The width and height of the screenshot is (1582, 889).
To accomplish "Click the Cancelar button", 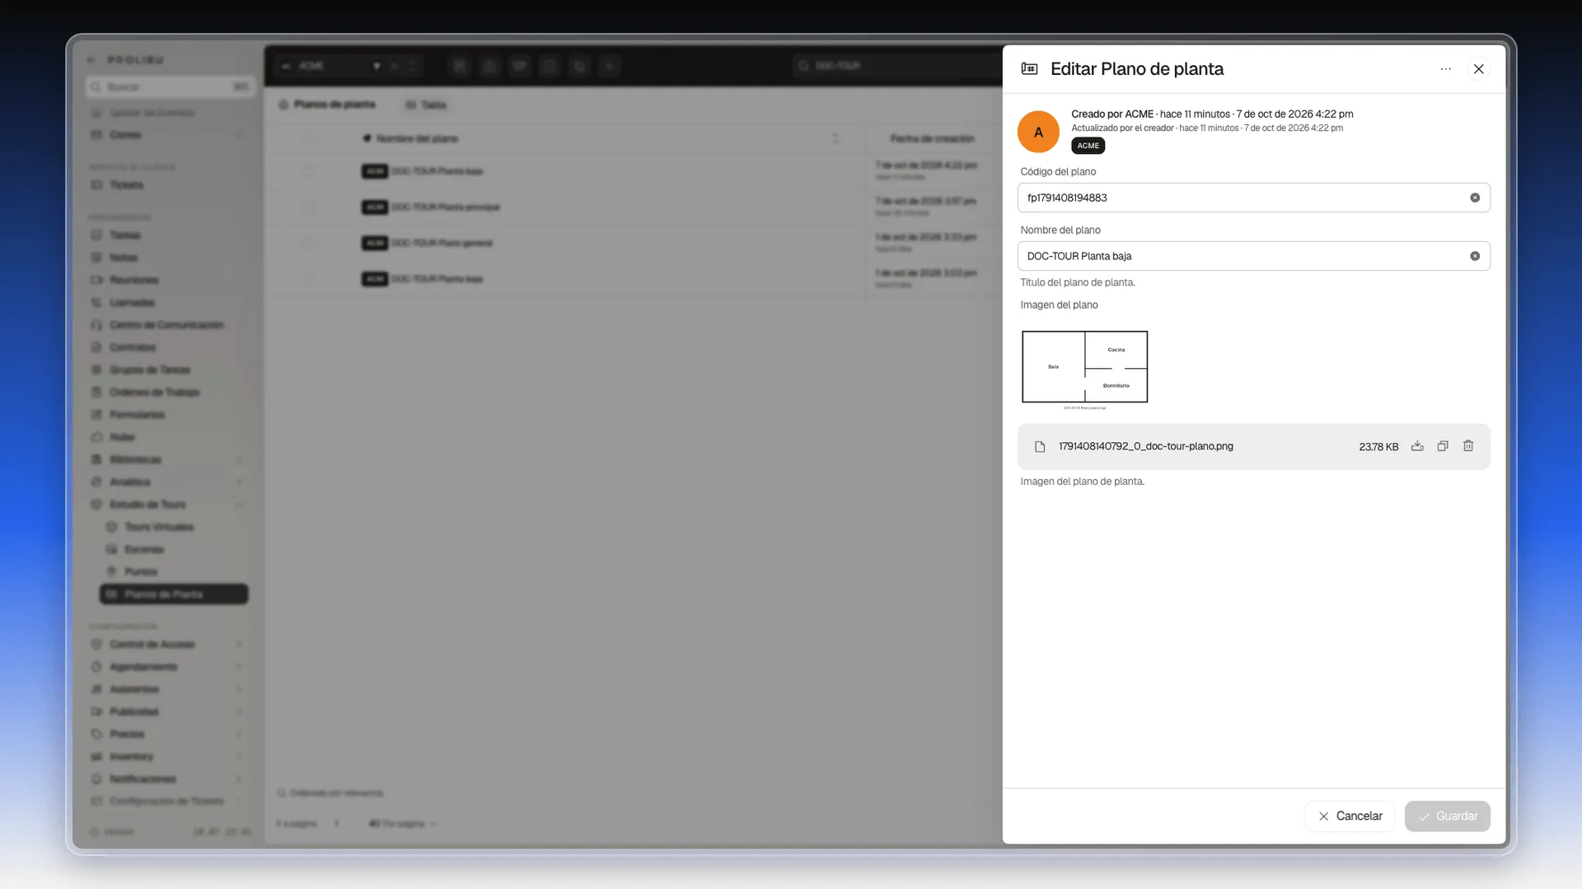I will click(1350, 816).
